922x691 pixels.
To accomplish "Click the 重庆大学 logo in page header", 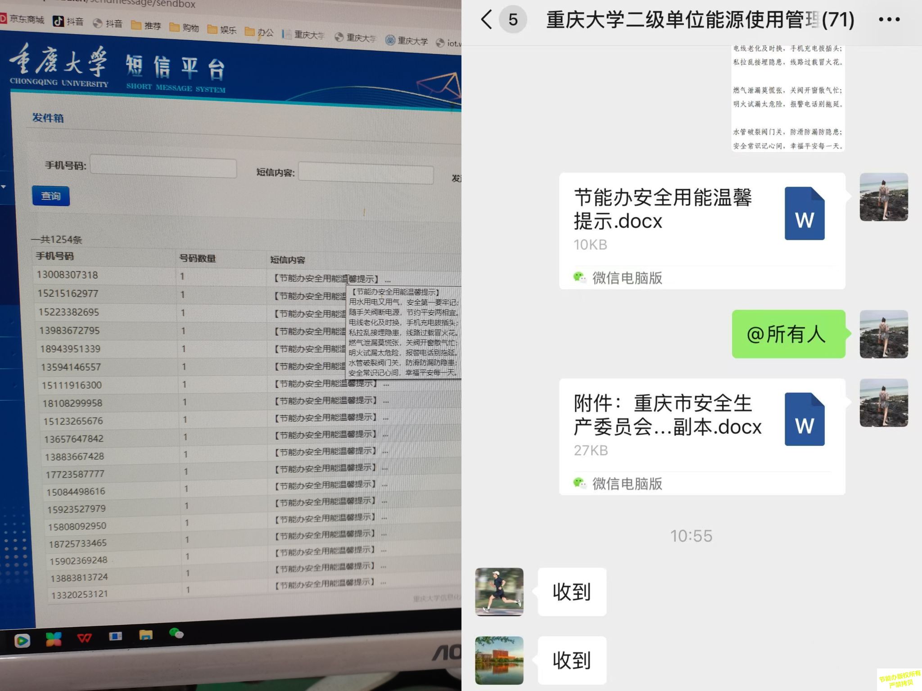I will click(59, 65).
